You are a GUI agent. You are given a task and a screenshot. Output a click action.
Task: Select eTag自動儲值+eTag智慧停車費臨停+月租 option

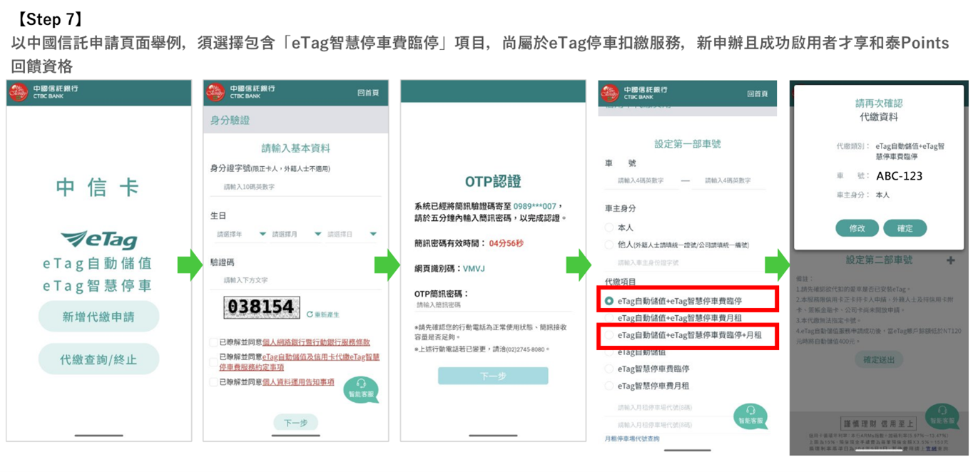[609, 335]
